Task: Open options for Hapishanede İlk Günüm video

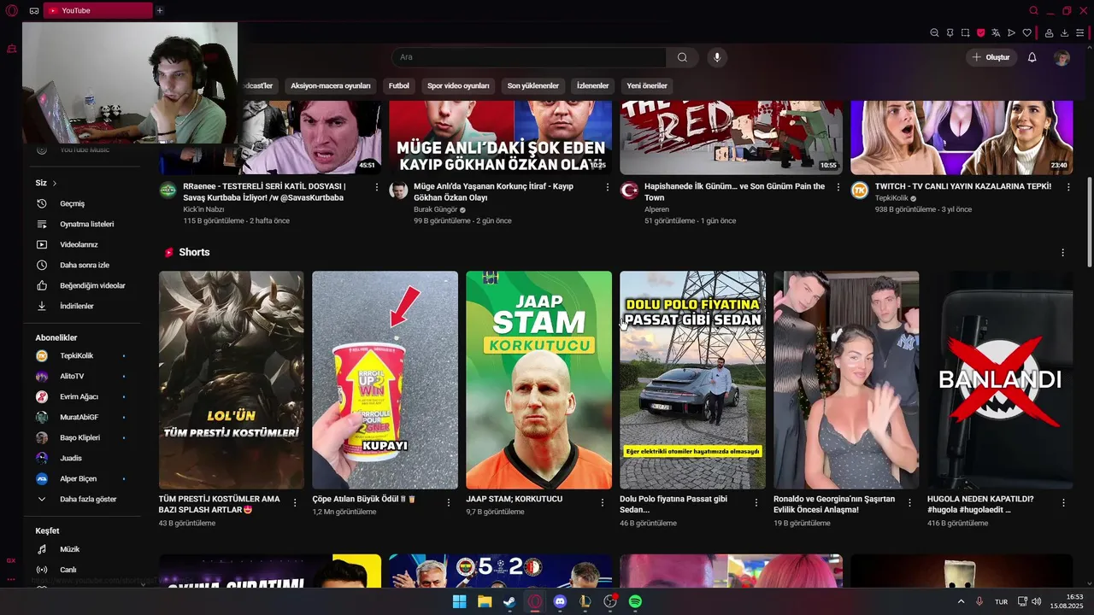Action: point(838,187)
